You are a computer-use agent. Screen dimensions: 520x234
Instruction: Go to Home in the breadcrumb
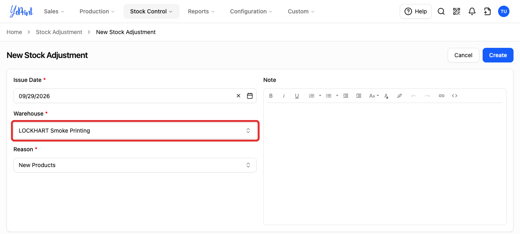[14, 32]
